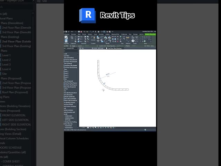The height and width of the screenshot is (166, 221).
Task: Select Mirror - Pick Axis tool
Action: 106,37
